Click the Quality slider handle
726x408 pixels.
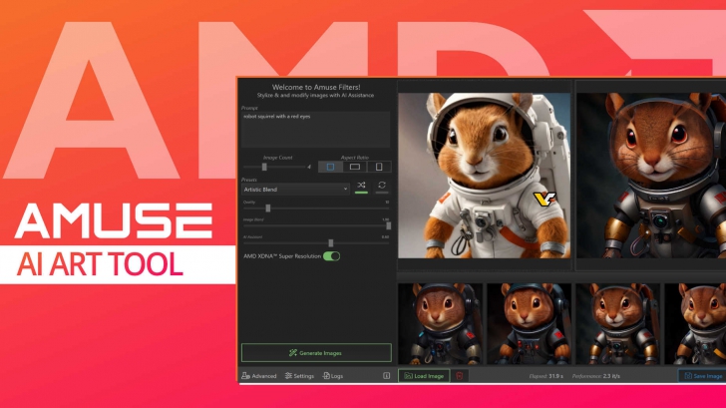coord(268,208)
